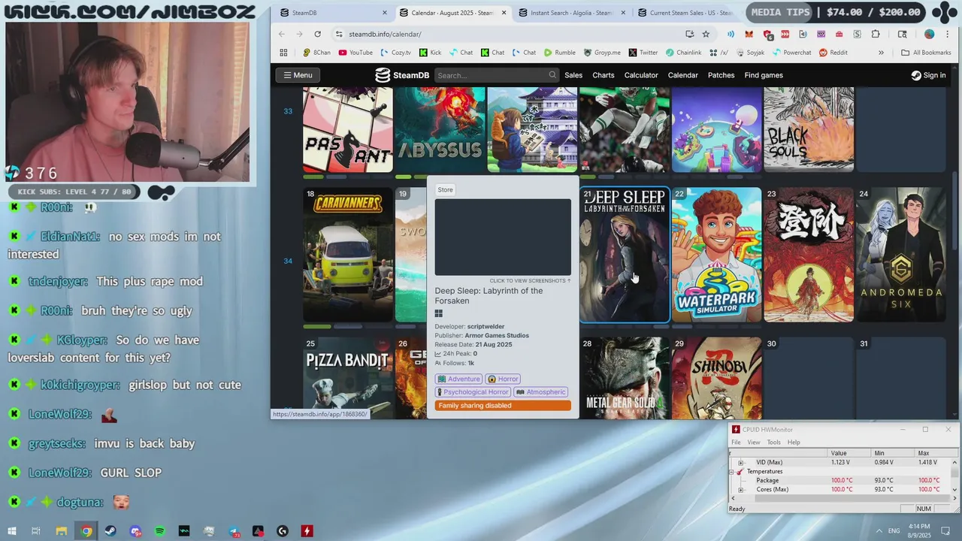Open the Tools menu in HWMonitor
The image size is (962, 541).
tap(773, 443)
